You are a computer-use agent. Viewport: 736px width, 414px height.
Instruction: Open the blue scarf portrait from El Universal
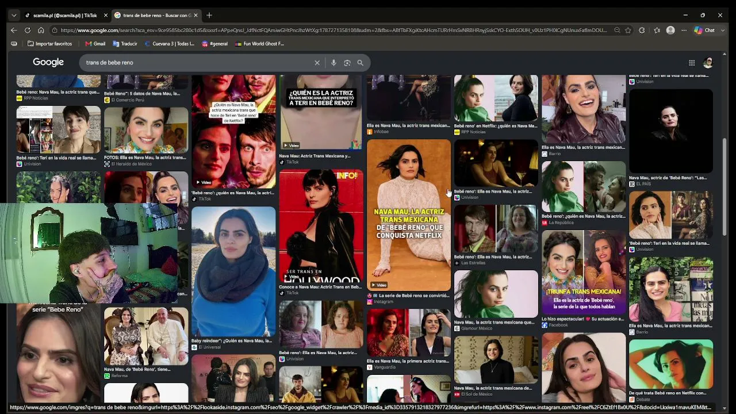point(233,271)
